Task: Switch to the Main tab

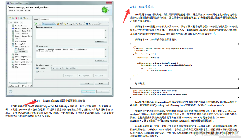Action: point(38,24)
